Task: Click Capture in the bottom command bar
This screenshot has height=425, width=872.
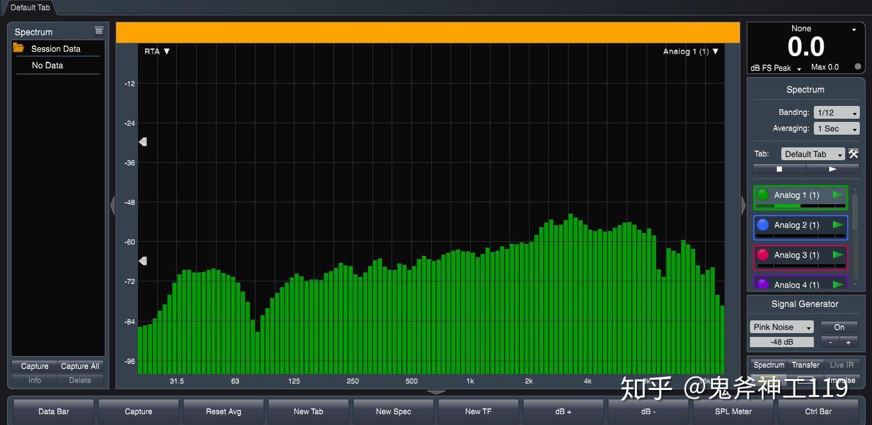Action: pos(139,412)
